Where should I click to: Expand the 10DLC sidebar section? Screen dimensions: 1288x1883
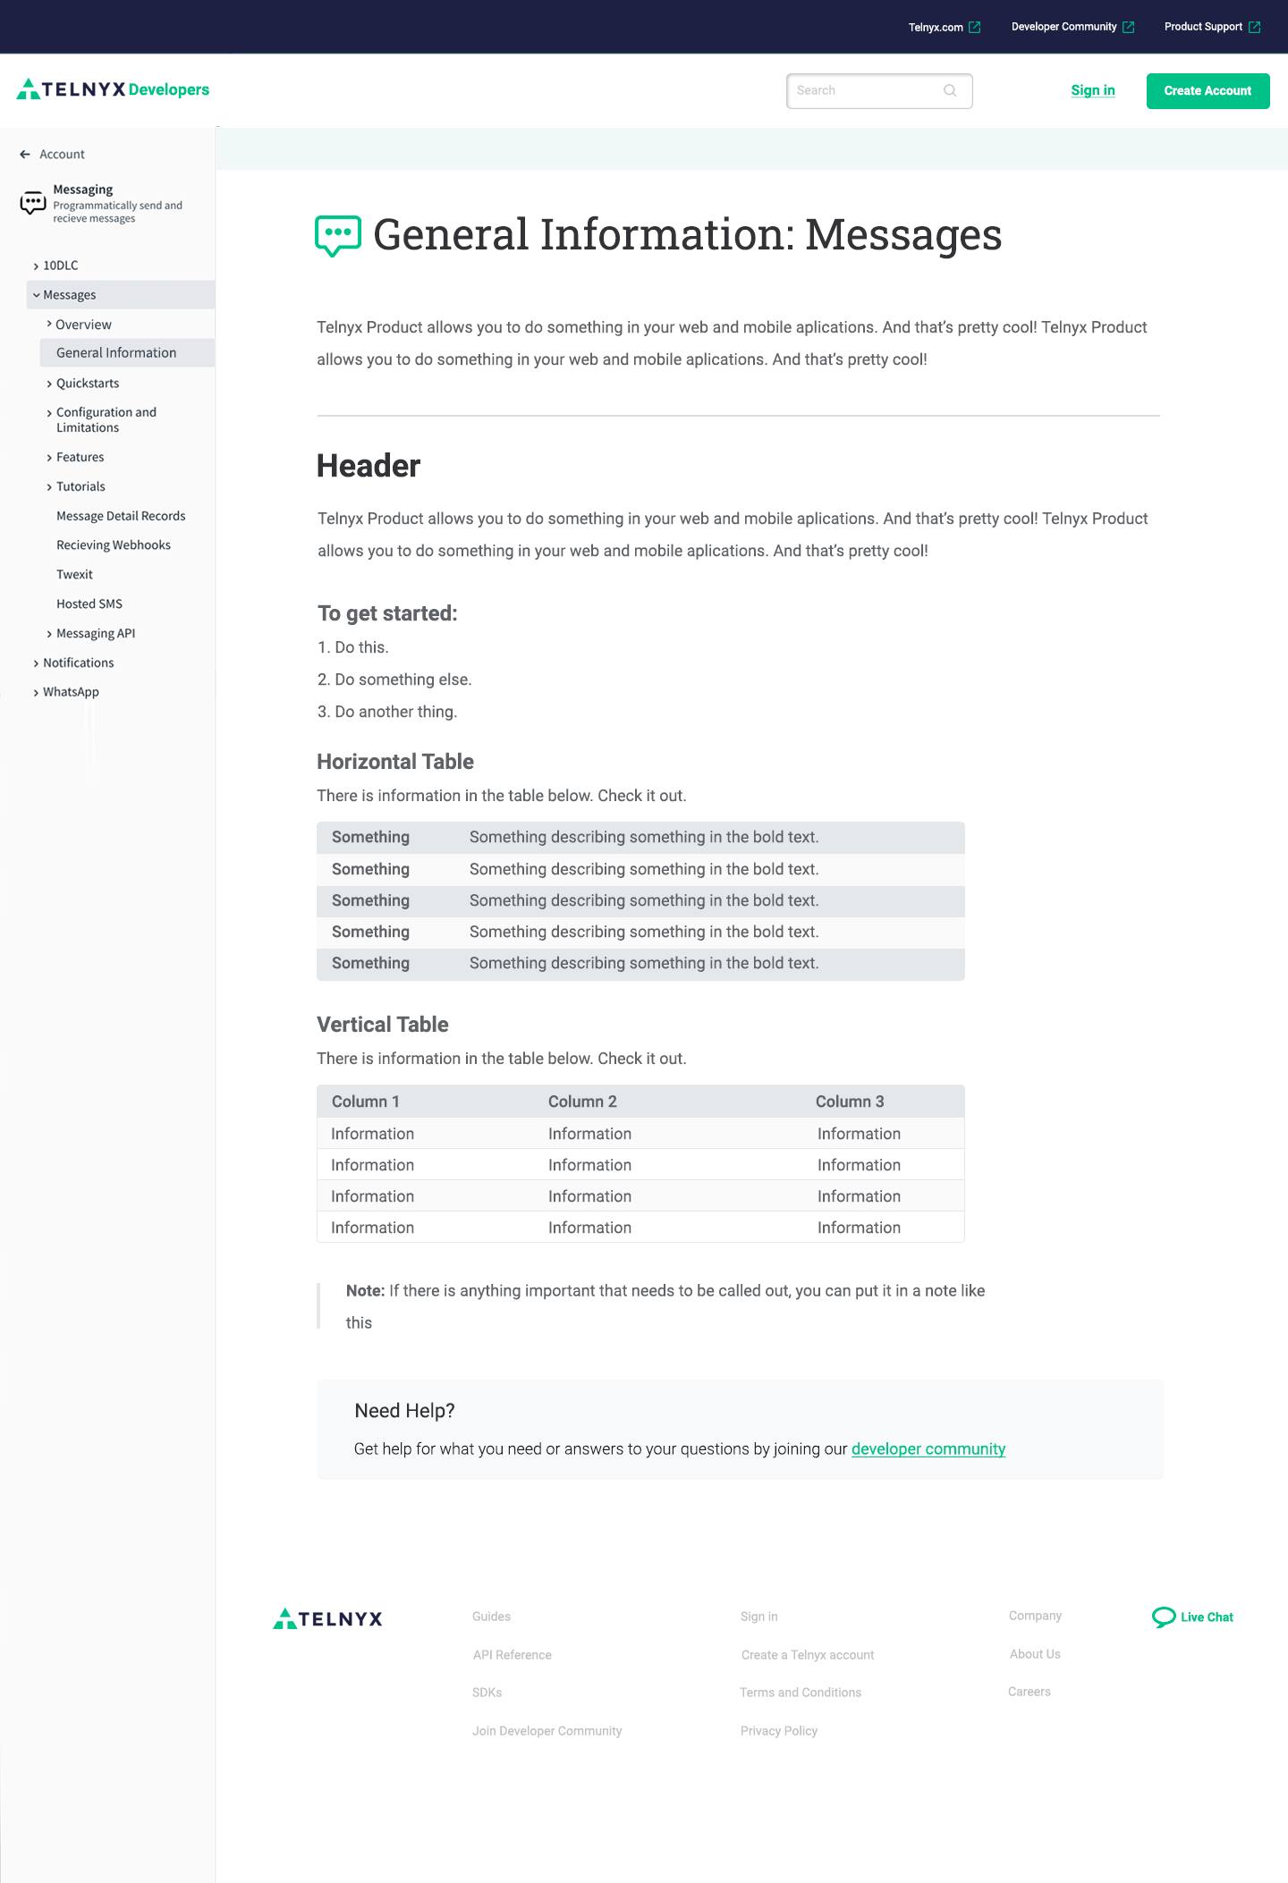tap(37, 266)
